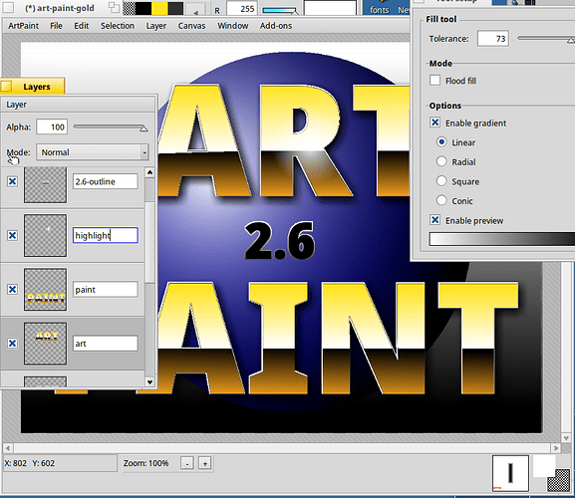Toggle visibility of 2.6-outline layer

pyautogui.click(x=13, y=181)
